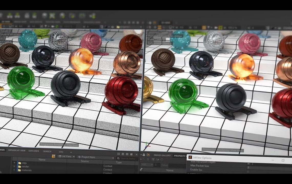Click the grid view icon above Search Items
The width and height of the screenshot is (292, 184).
(x=119, y=154)
